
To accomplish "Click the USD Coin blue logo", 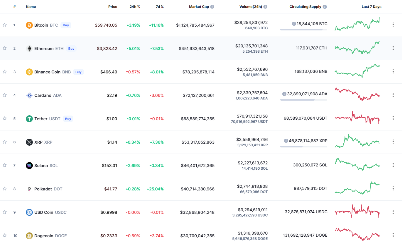I will coord(29,212).
